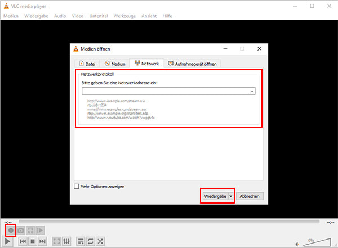Screen dimensions: 338x248
Task: Open extended settings equalizer
Action: click(66, 241)
